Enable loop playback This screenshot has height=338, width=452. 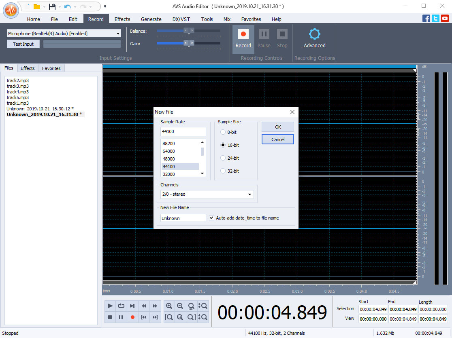(x=121, y=306)
